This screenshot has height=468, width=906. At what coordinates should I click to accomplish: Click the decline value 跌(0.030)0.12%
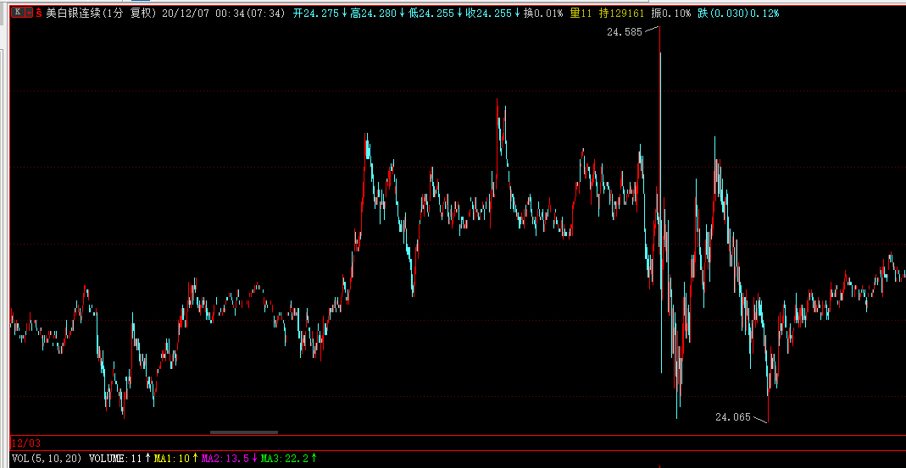(738, 14)
